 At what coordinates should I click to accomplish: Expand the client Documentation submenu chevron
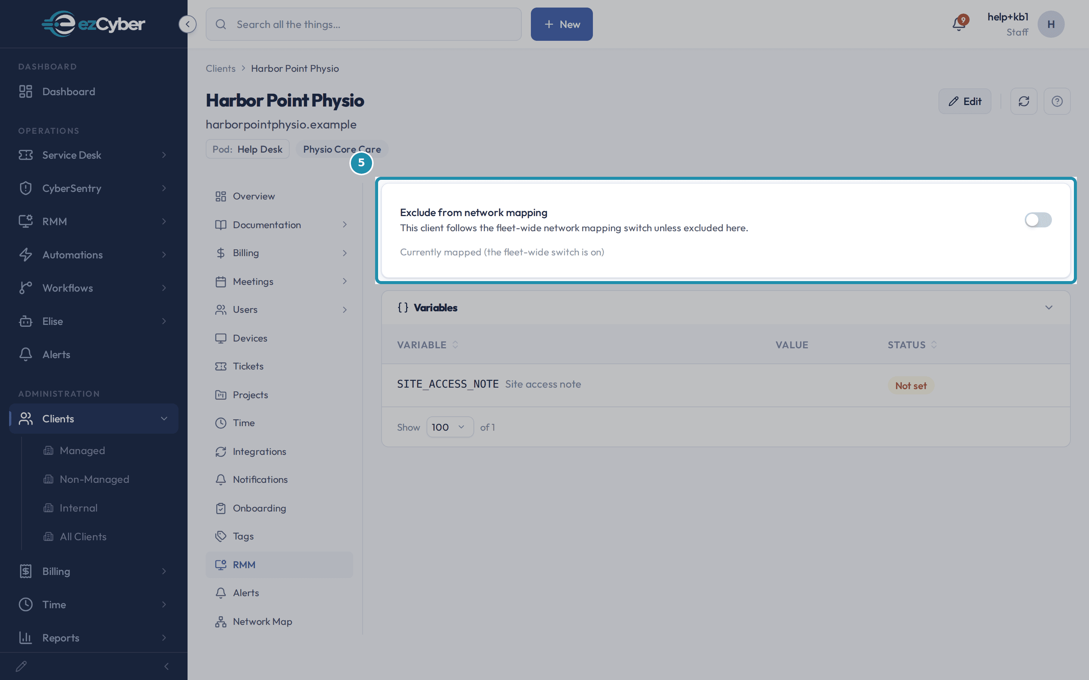click(345, 224)
